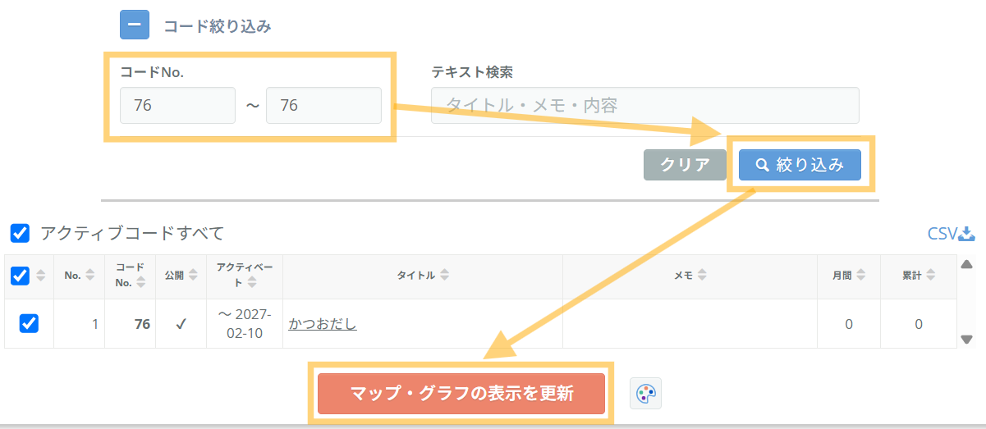The height and width of the screenshot is (429, 986).
Task: Click the table scrollbar down arrow
Action: click(x=967, y=339)
